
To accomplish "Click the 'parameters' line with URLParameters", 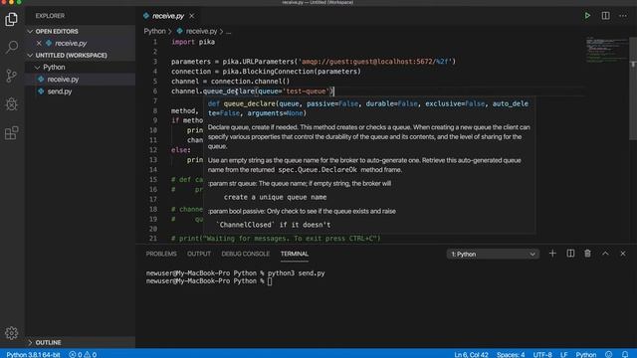I will (314, 62).
